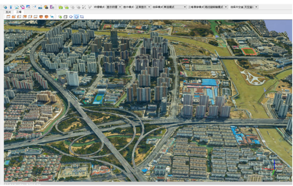The image size is (293, 186).
Task: Expand the 选择模式 dropdown showing 单选模式
Action: point(175,7)
